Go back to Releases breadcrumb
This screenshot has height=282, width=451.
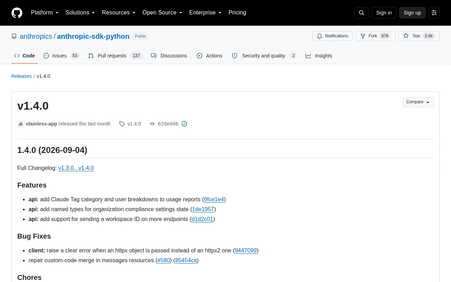(21, 76)
